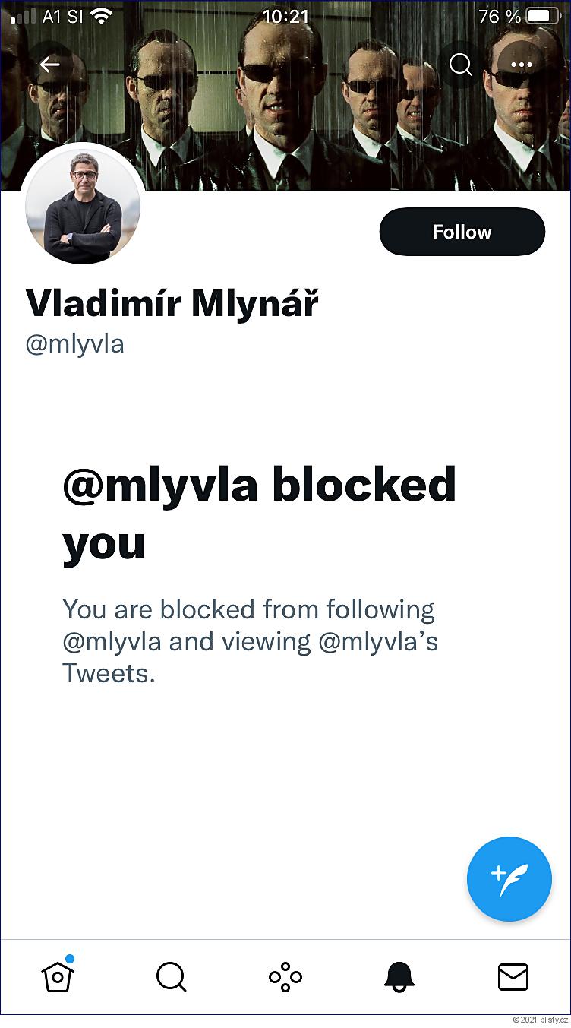Tap the back arrow in the header

tap(50, 65)
